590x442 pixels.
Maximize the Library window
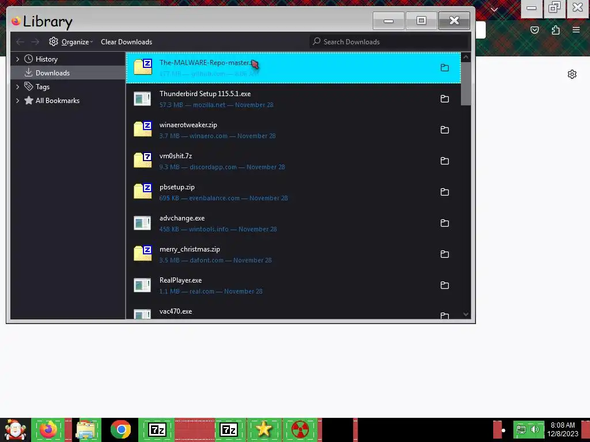[421, 21]
